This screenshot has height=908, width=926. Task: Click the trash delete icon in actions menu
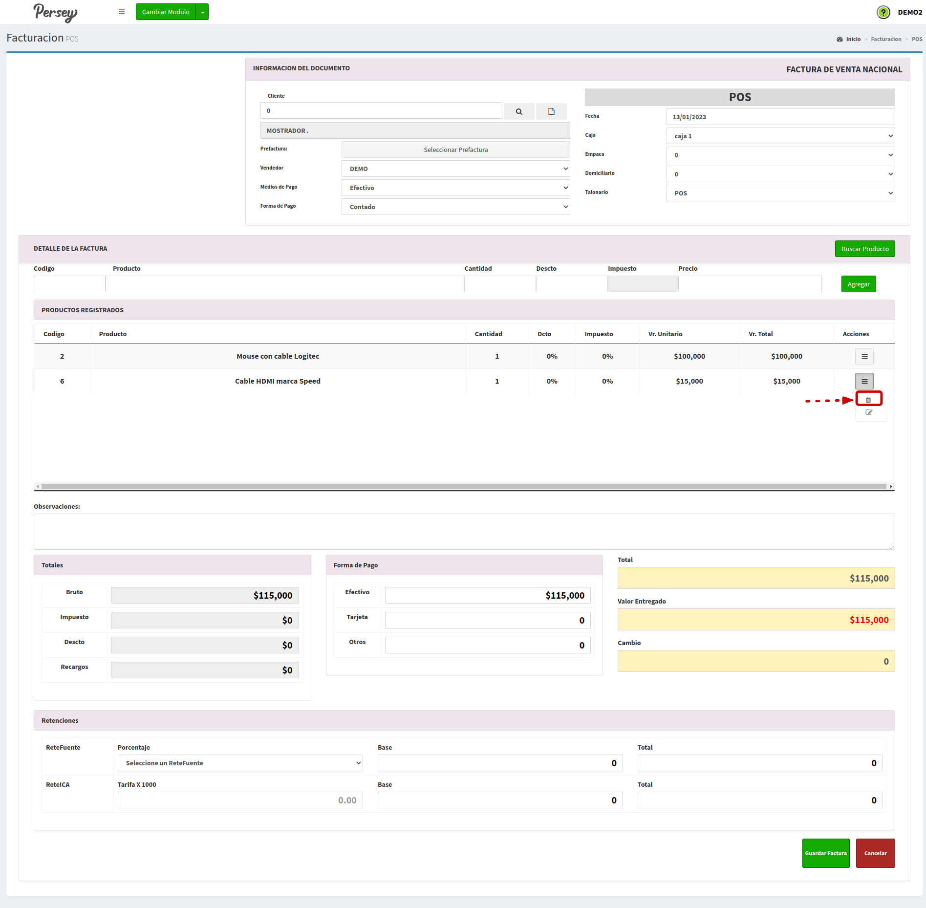click(x=868, y=400)
